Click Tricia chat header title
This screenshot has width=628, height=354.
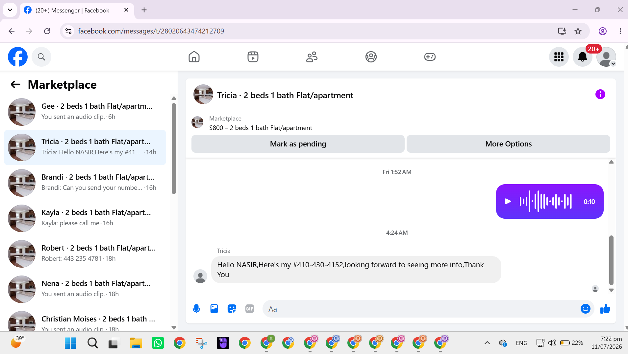pyautogui.click(x=285, y=95)
